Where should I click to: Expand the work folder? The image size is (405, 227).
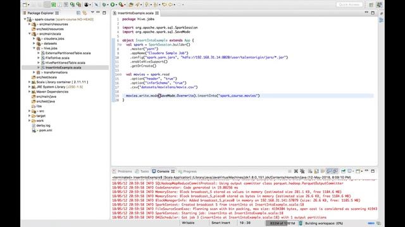click(30, 120)
